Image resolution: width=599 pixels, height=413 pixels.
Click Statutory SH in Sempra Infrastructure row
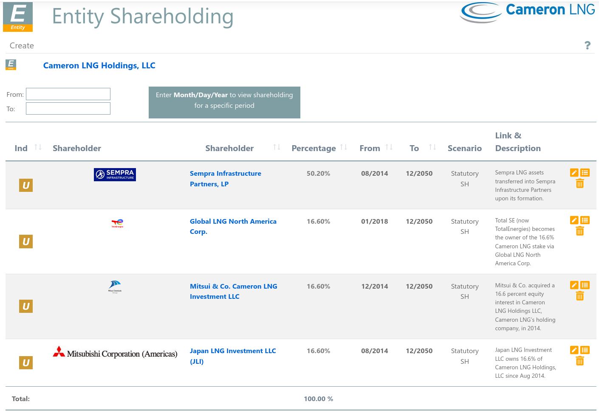[x=465, y=179]
